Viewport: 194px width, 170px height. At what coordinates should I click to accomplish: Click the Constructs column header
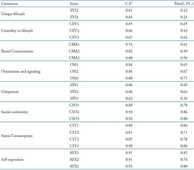click(10, 4)
